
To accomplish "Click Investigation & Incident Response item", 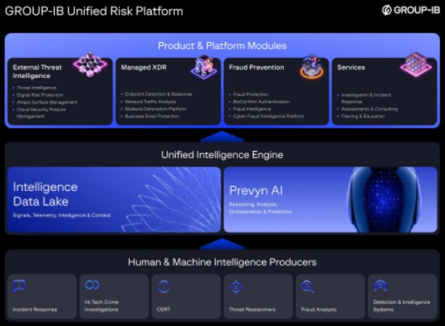I will point(366,98).
